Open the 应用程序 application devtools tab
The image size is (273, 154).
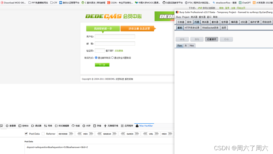(127, 126)
